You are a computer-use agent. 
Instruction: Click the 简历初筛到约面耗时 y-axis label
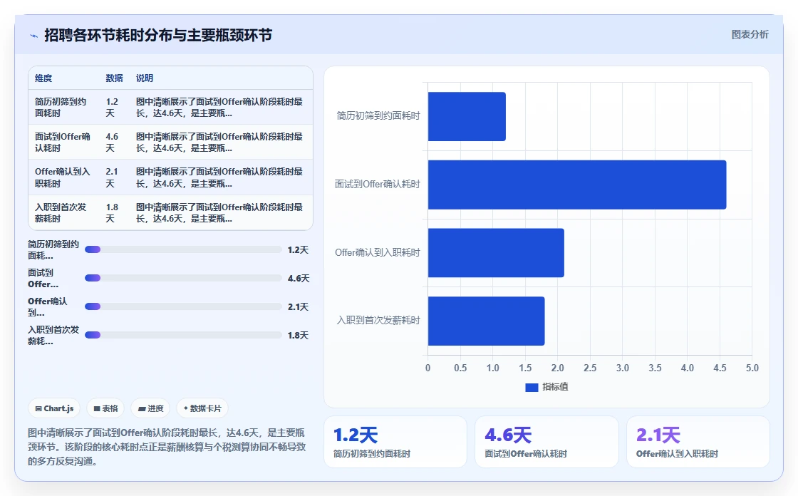click(378, 116)
